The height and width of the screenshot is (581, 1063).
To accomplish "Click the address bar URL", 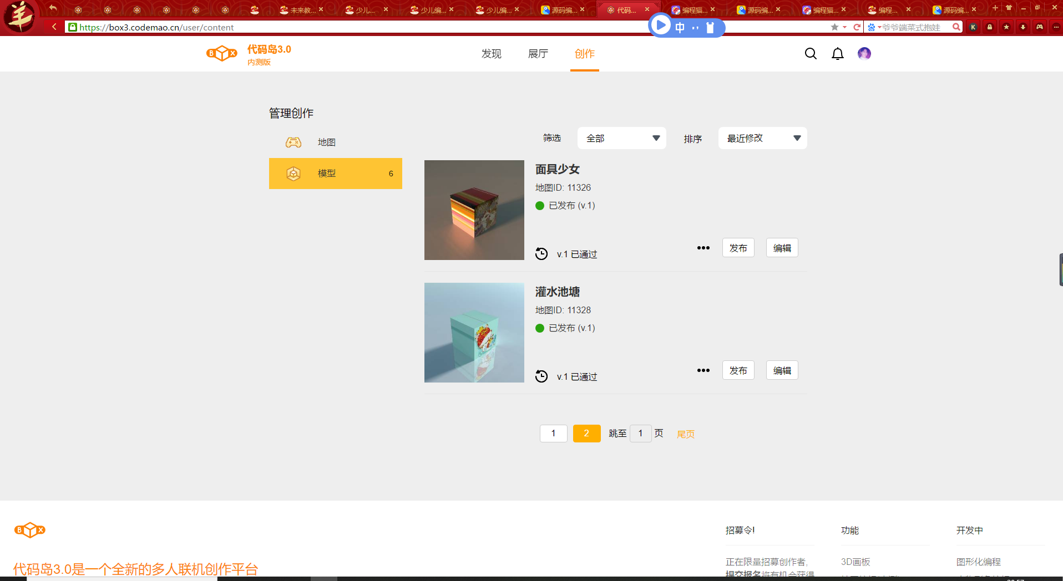I will pos(156,27).
